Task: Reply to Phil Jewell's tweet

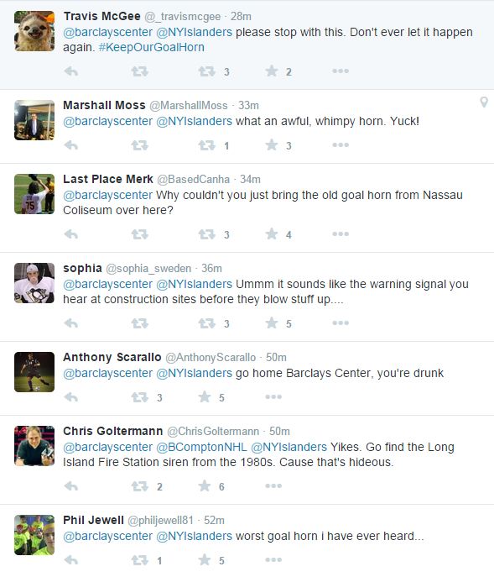Action: pyautogui.click(x=71, y=560)
